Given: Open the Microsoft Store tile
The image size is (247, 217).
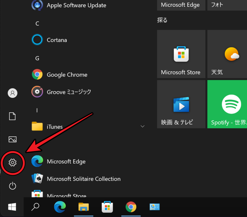Looking at the screenshot, I should (x=181, y=54).
